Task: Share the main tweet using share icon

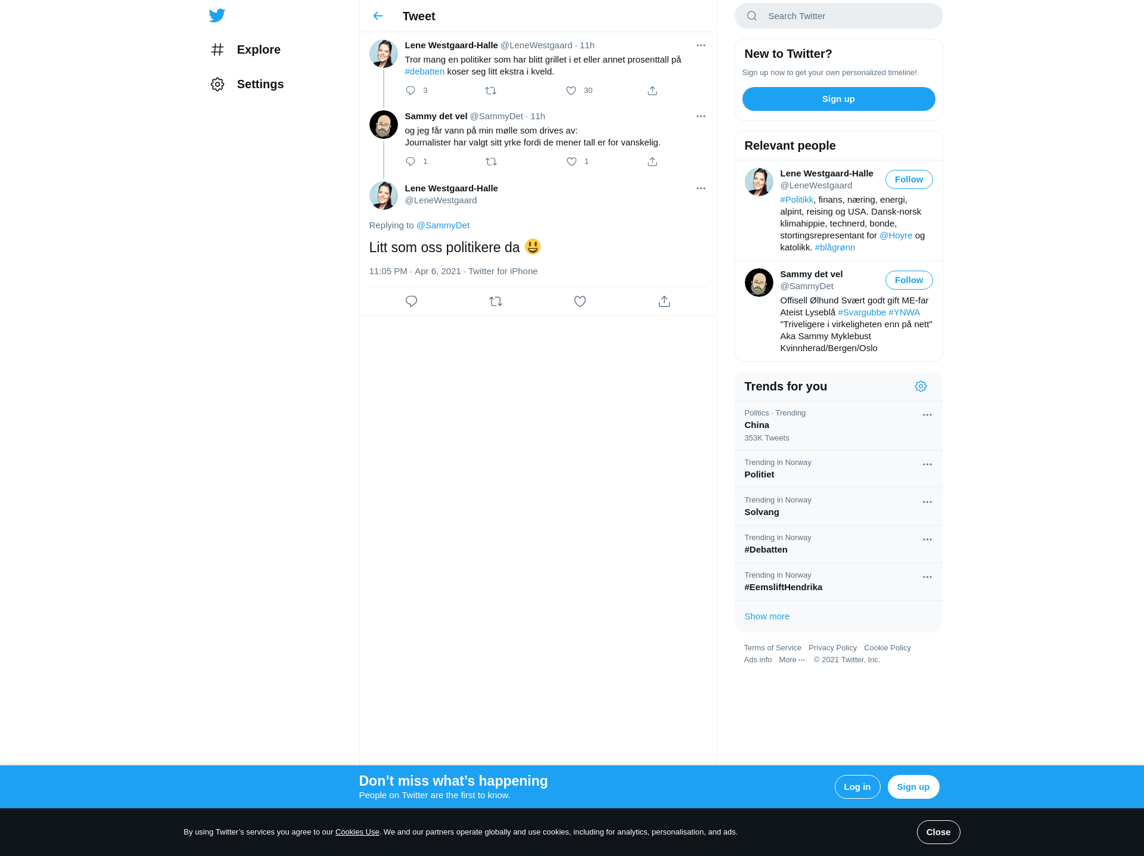Action: point(664,302)
